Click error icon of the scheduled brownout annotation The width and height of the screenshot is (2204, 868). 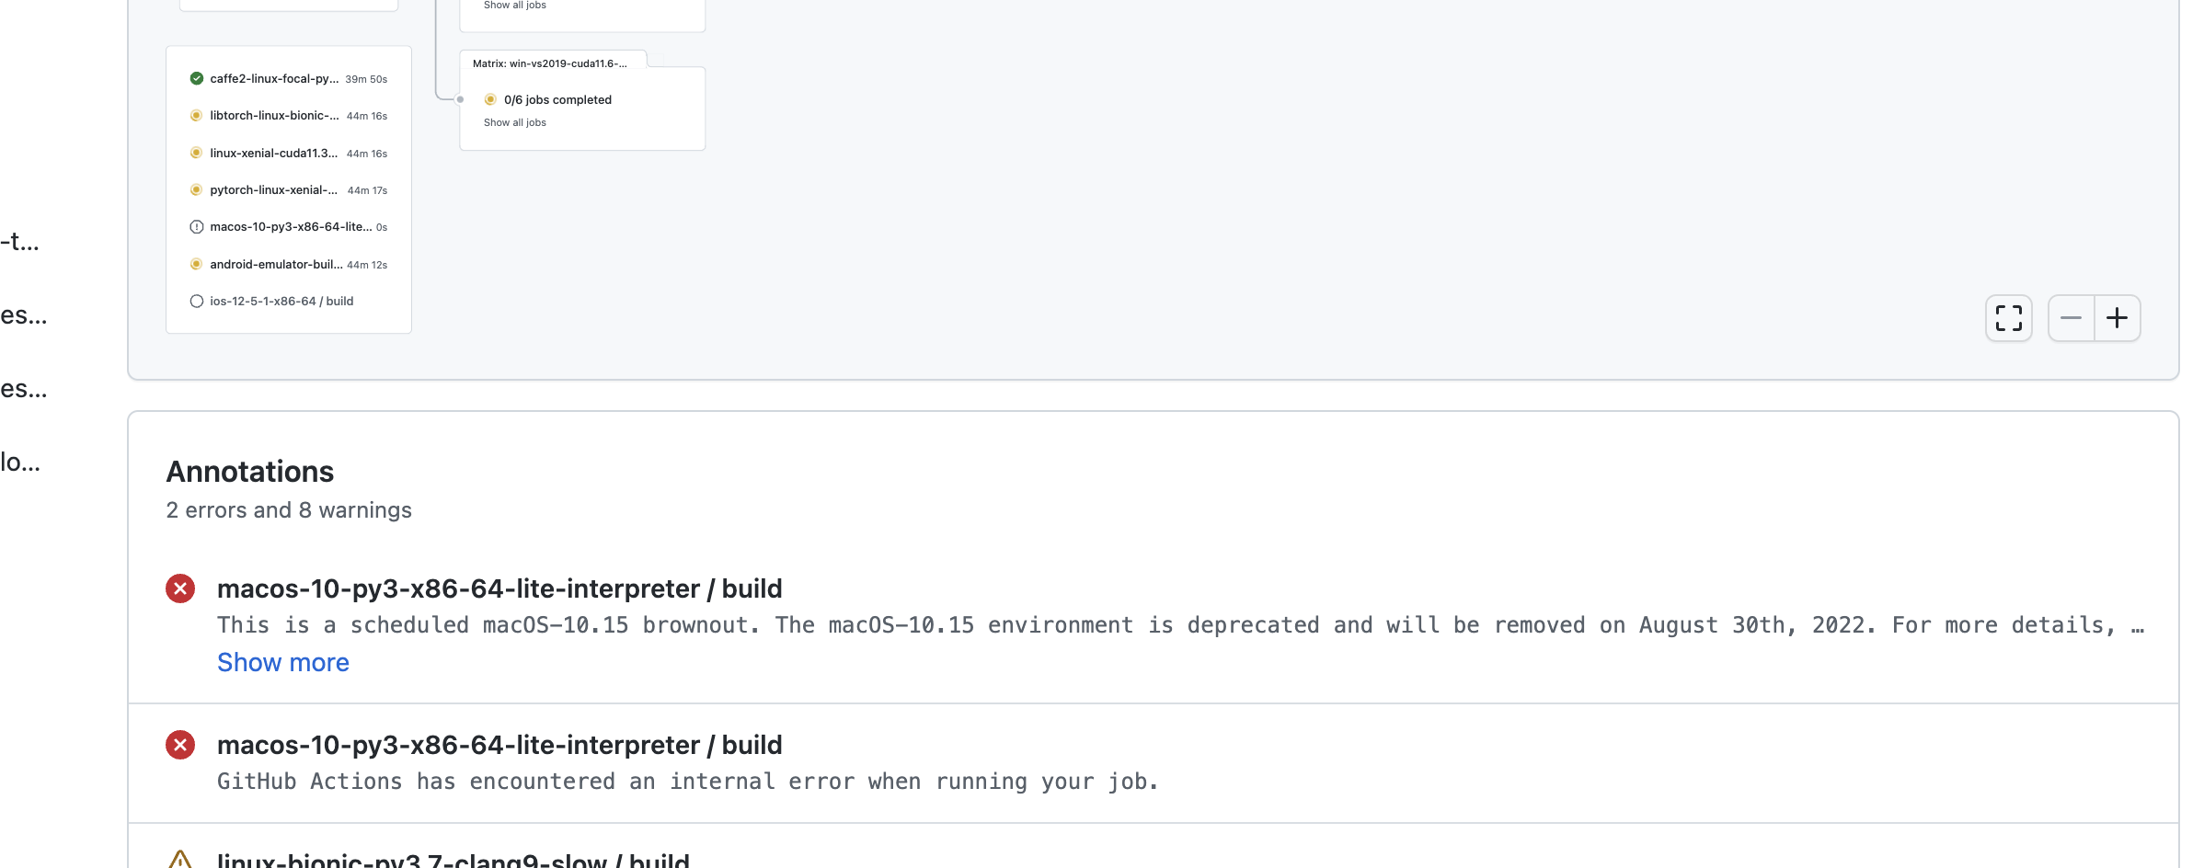180,588
